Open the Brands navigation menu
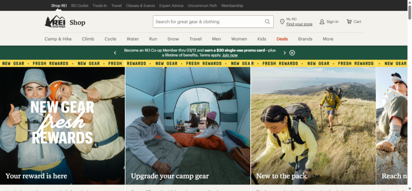This screenshot has height=191, width=412. point(305,39)
